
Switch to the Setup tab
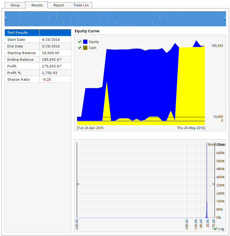pyautogui.click(x=15, y=5)
